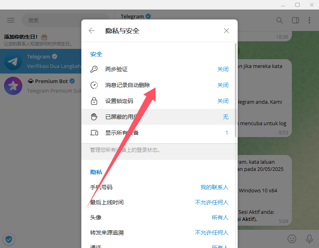319x248 pixels.
Task: Open the hamburger menu icon
Action: click(x=11, y=20)
